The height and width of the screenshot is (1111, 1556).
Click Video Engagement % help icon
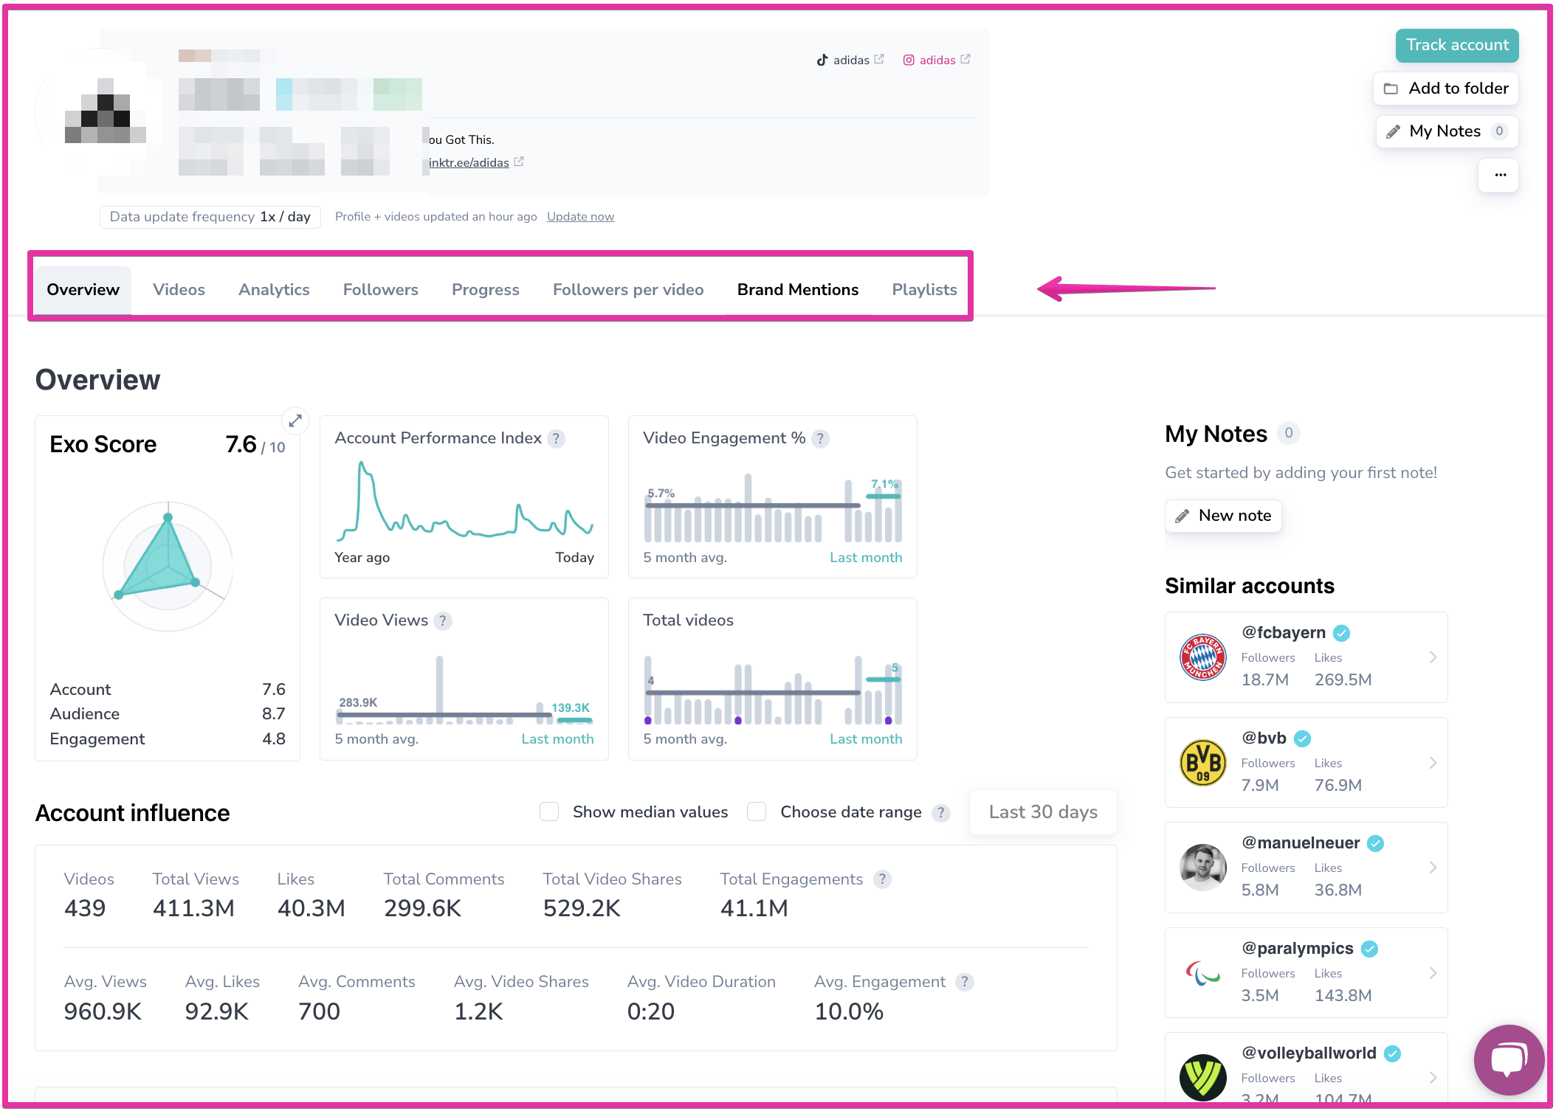point(820,439)
